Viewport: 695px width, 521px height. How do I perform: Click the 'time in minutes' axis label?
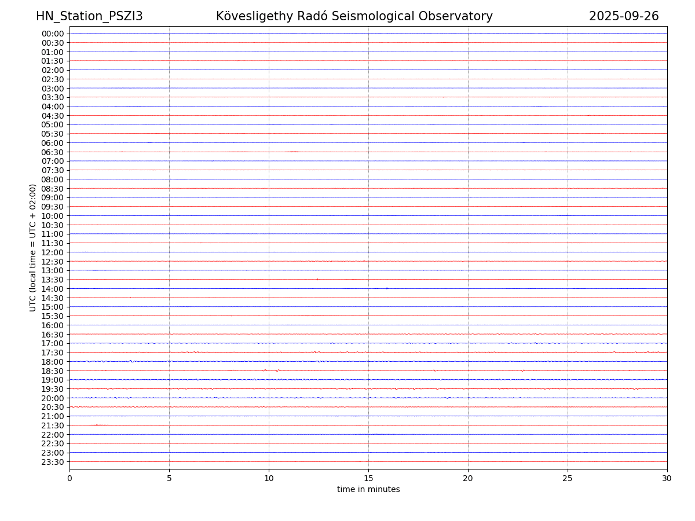(368, 490)
